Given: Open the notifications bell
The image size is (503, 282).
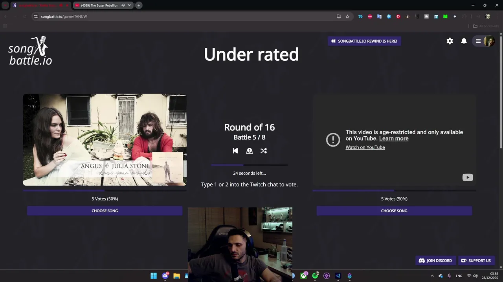Looking at the screenshot, I should [464, 41].
